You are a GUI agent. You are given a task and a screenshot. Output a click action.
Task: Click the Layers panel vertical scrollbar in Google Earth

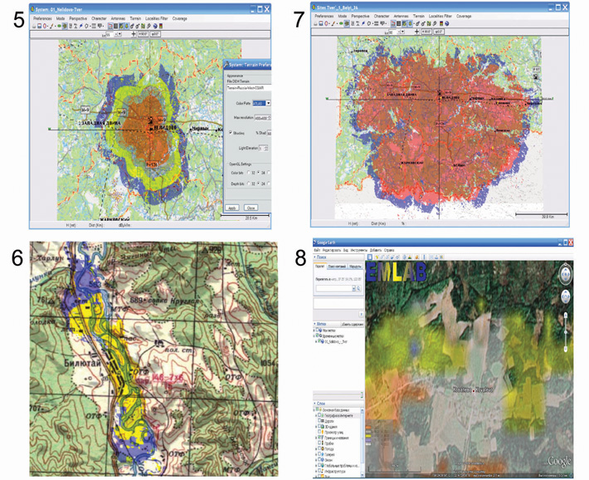pos(363,442)
